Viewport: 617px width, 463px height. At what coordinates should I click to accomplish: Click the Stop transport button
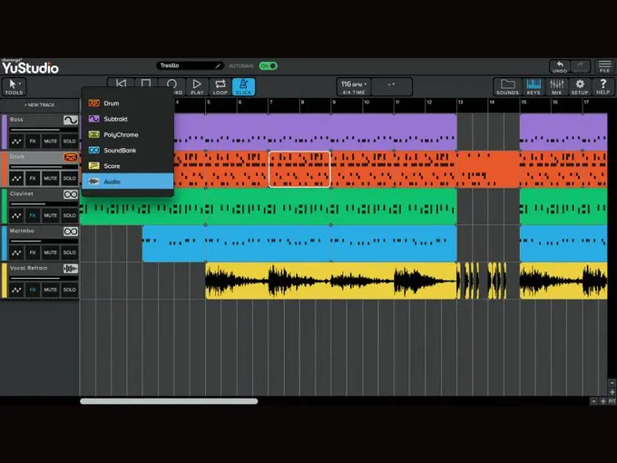[x=146, y=84]
